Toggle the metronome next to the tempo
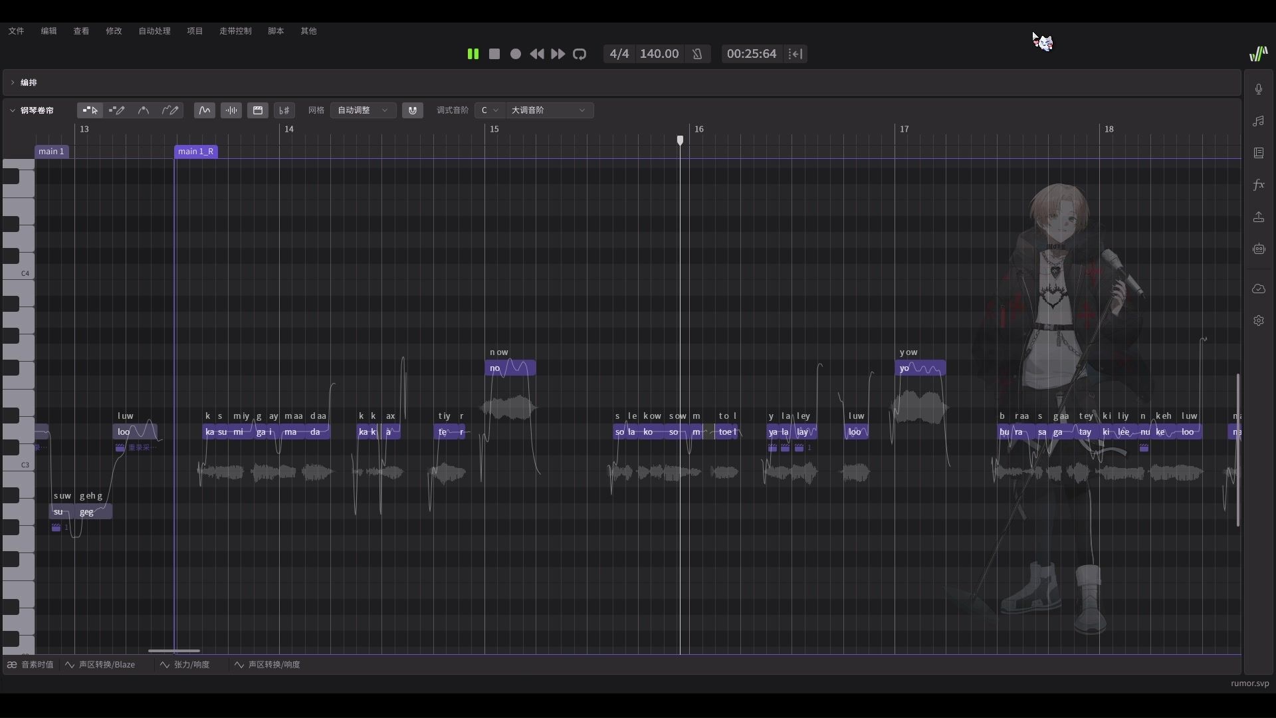The image size is (1276, 718). pos(697,54)
